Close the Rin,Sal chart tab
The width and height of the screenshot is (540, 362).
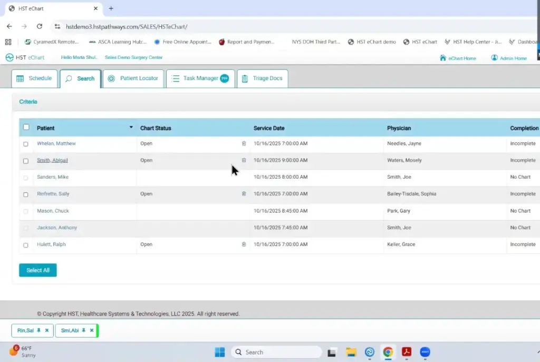click(x=47, y=330)
